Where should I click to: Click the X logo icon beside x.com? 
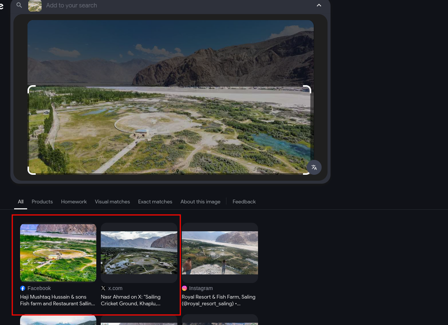click(103, 288)
